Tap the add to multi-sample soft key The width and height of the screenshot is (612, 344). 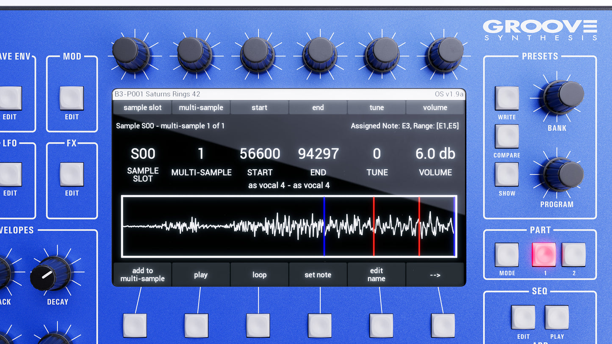click(x=142, y=274)
